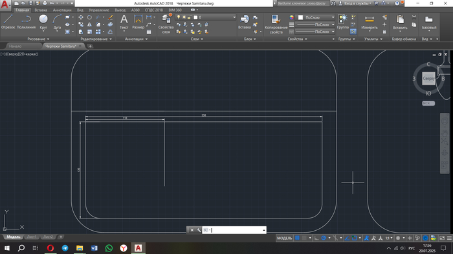Activate the Stretch tool
This screenshot has width=453, height=254.
[x=81, y=32]
